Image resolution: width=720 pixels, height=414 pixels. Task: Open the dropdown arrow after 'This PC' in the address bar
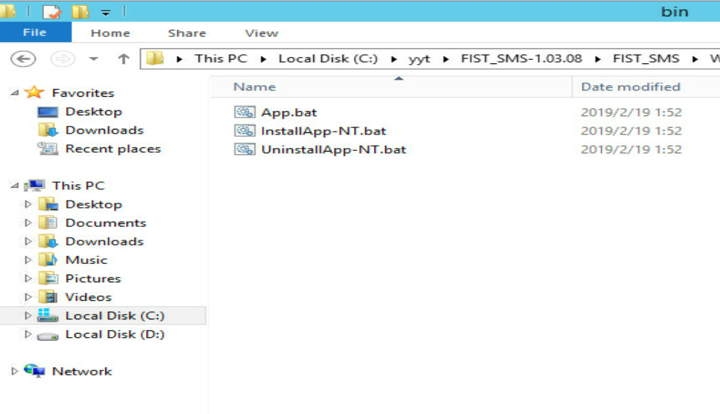263,59
